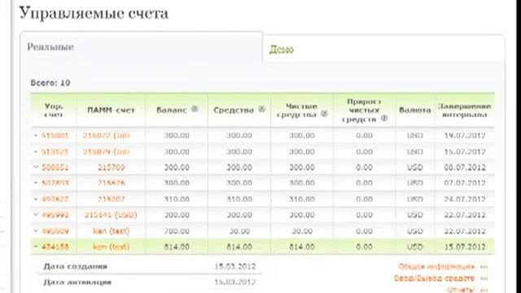Expand the 215141 (USD) row arrow
521x293 pixels.
[x=36, y=215]
